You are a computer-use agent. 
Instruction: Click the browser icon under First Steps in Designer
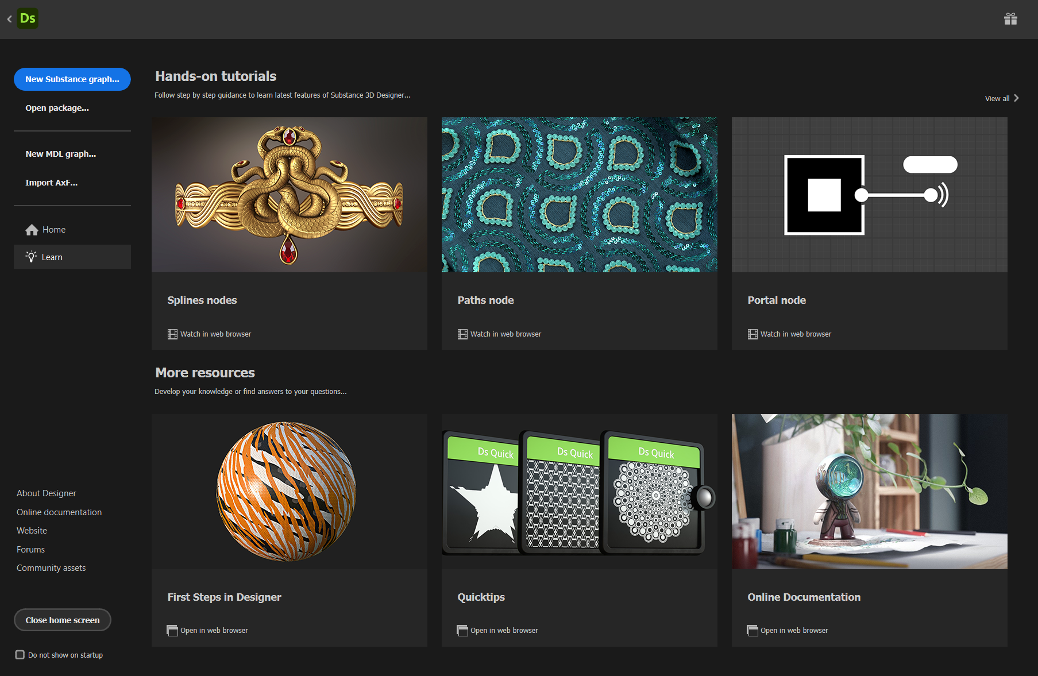(x=172, y=630)
